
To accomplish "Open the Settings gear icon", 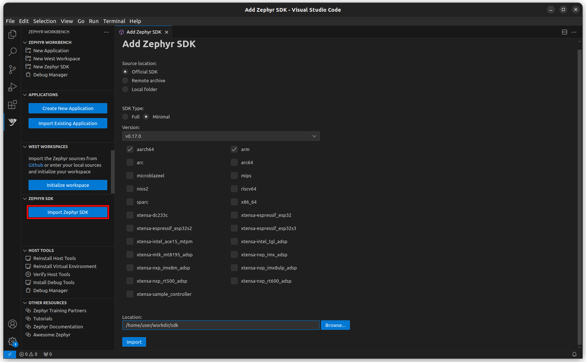I will point(12,340).
